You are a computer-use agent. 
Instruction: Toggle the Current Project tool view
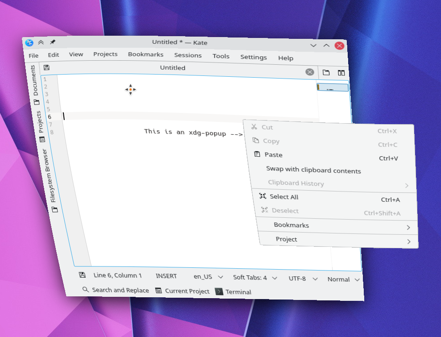click(x=183, y=291)
